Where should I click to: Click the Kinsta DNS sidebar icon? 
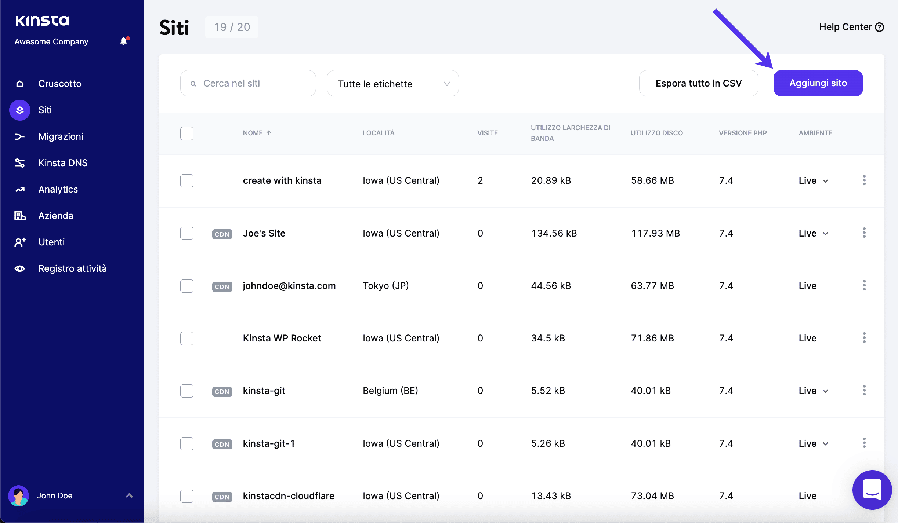tap(20, 163)
